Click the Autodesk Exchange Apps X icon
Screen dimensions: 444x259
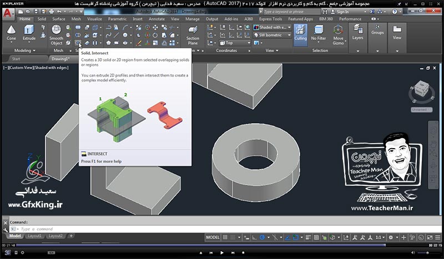(372, 12)
